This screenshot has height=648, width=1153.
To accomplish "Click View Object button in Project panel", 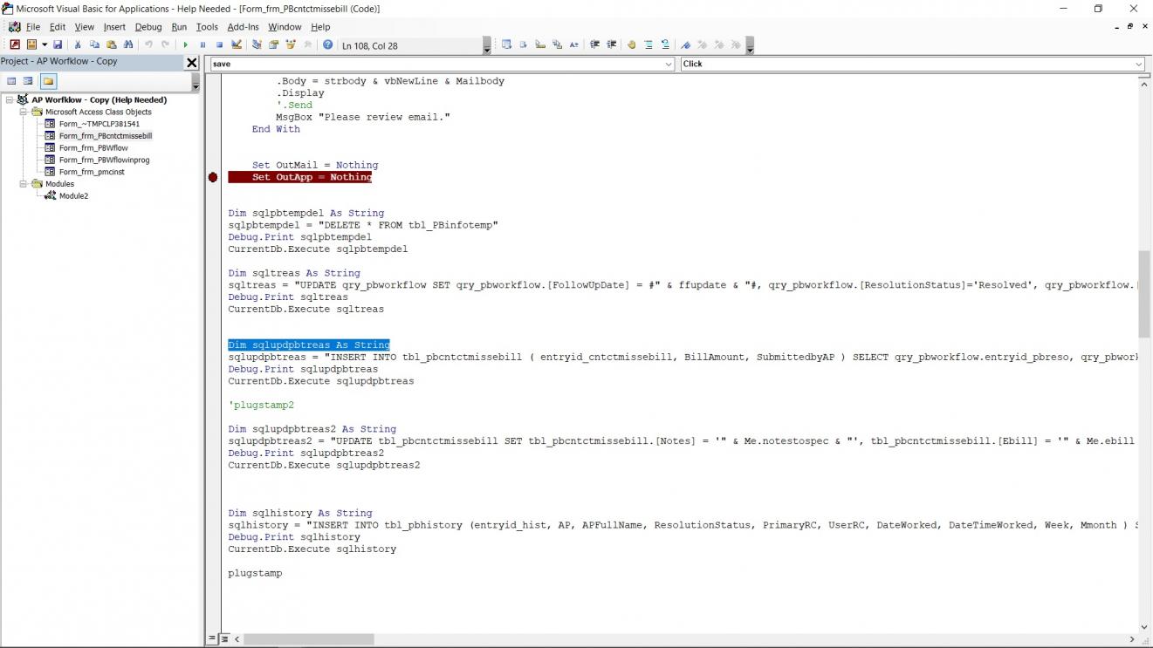I will [28, 81].
